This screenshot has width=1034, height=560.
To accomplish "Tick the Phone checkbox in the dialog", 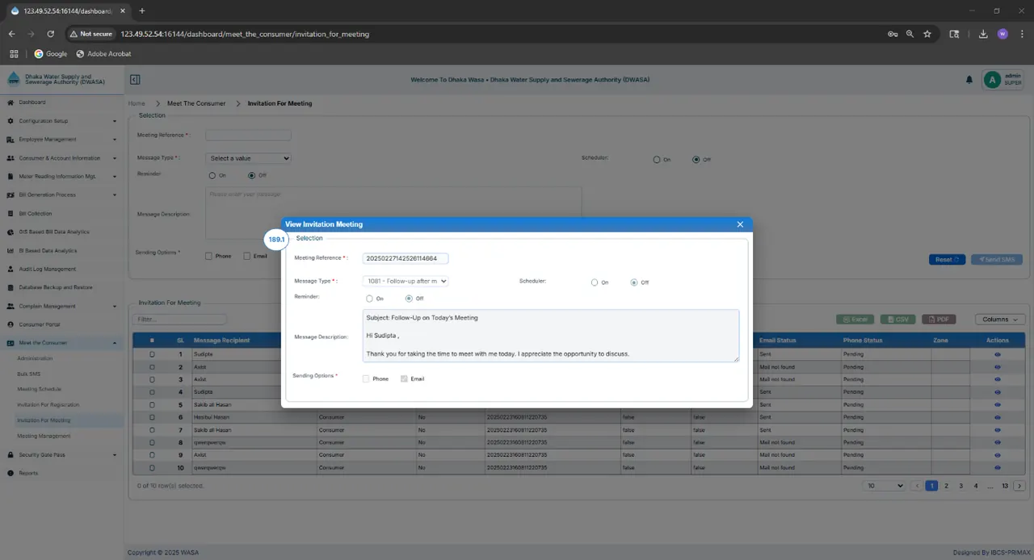I will click(x=366, y=378).
